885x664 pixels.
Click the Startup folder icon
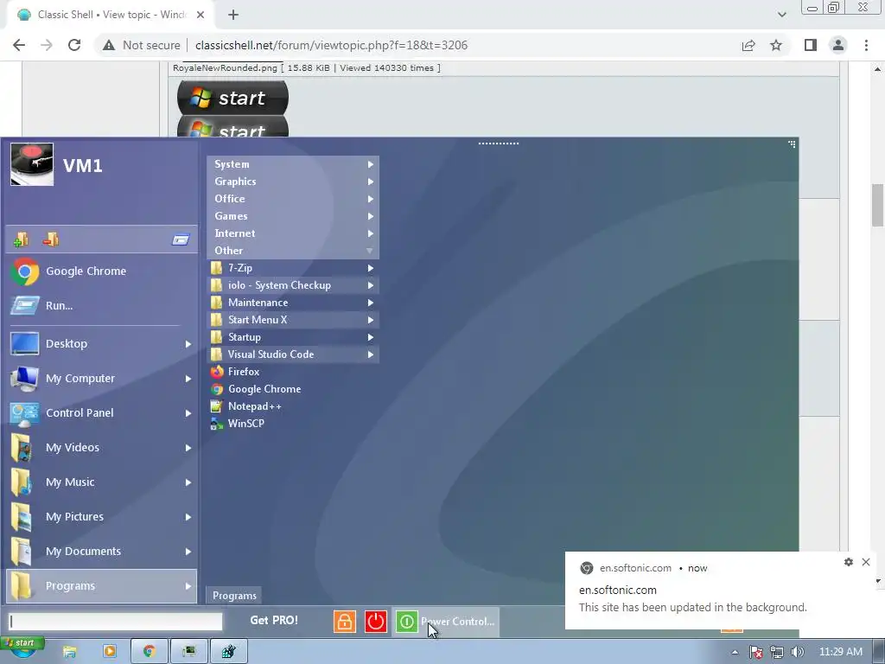[x=217, y=337]
